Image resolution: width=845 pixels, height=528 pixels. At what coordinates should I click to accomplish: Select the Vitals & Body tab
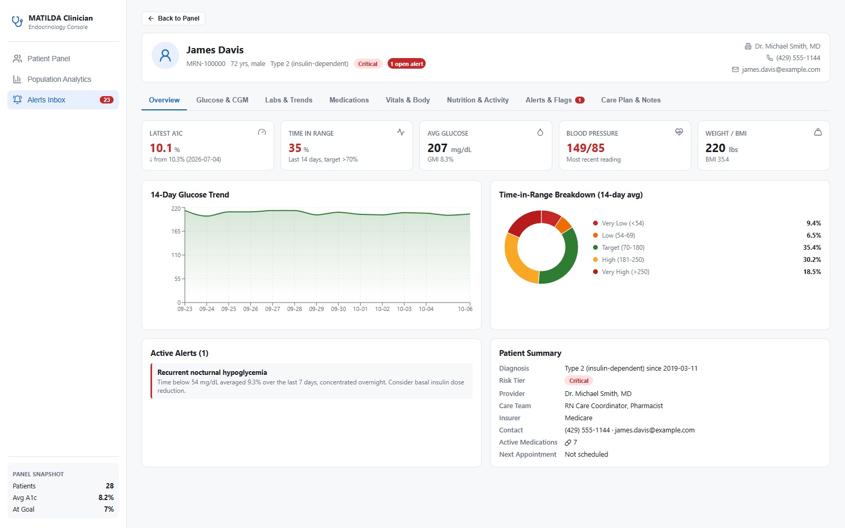(408, 100)
